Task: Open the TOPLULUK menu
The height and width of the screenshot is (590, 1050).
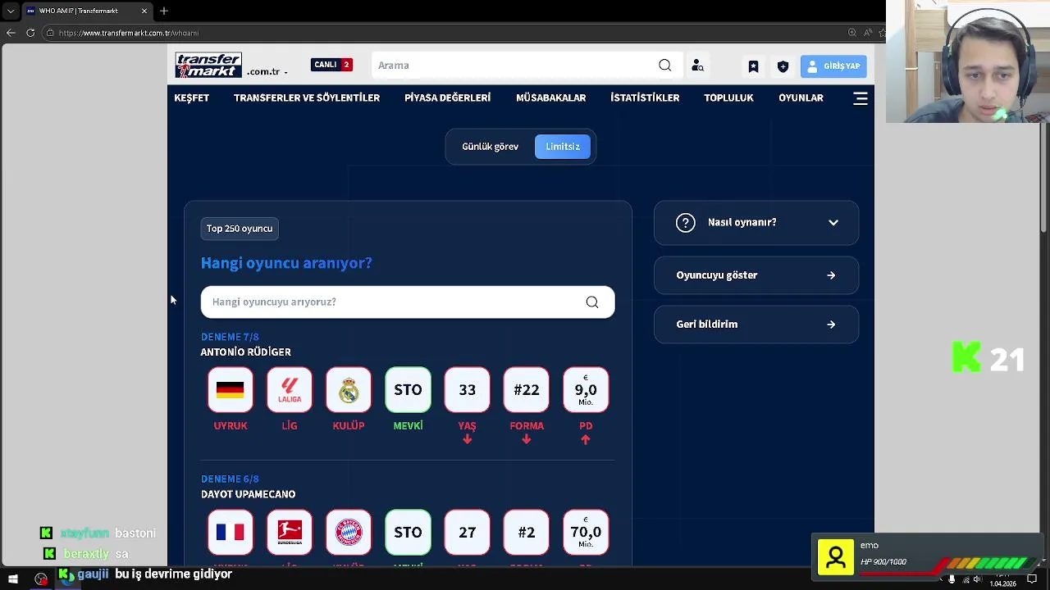Action: (x=728, y=98)
